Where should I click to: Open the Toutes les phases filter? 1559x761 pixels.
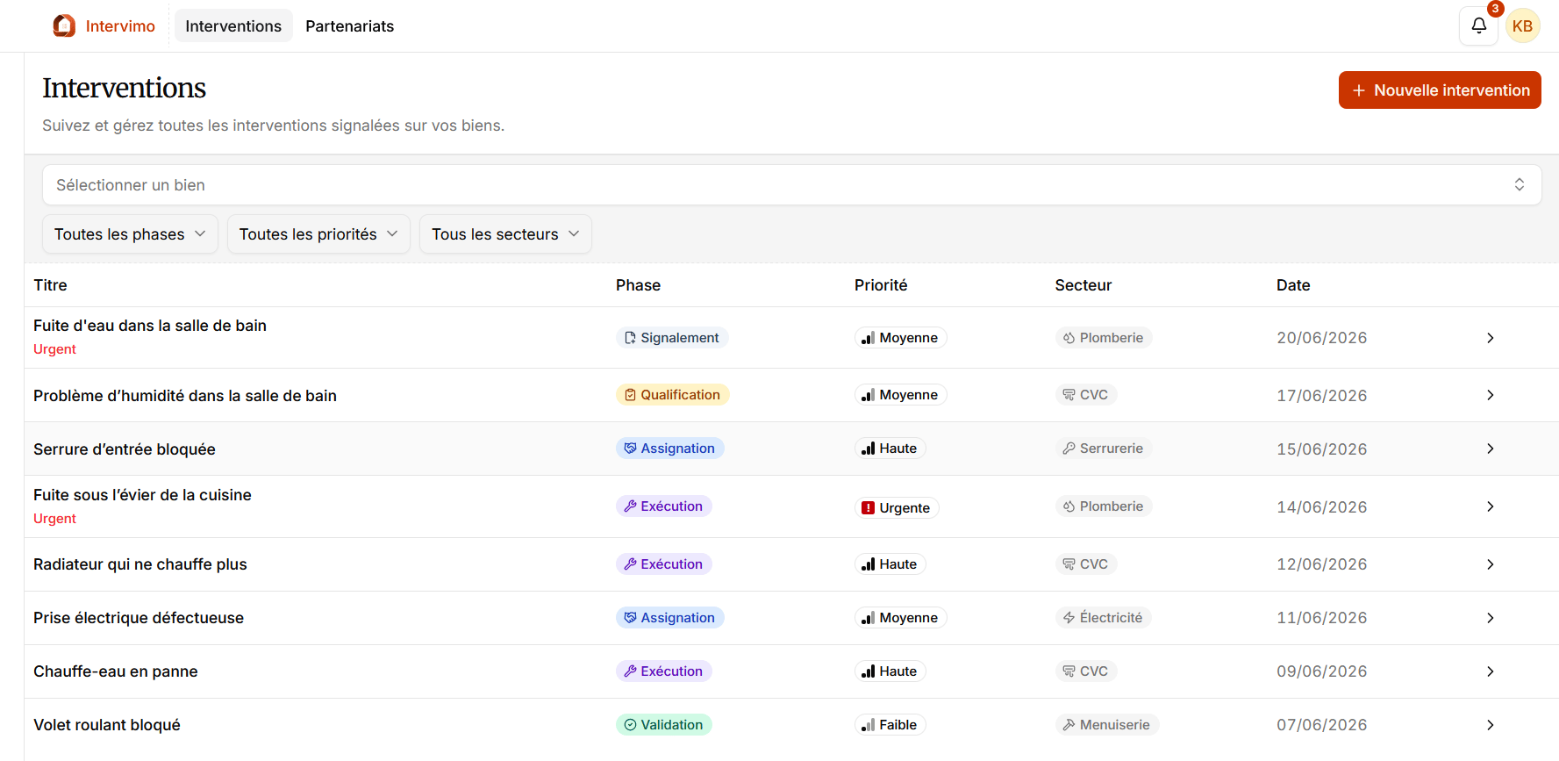click(130, 234)
